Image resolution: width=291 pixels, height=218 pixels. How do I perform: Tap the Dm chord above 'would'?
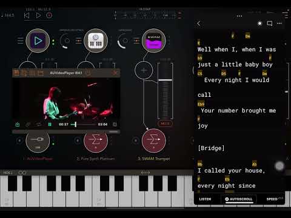[264, 73]
